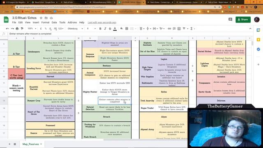This screenshot has height=148, width=263.
Task: Insert a link with the link icon
Action: tap(169, 29)
